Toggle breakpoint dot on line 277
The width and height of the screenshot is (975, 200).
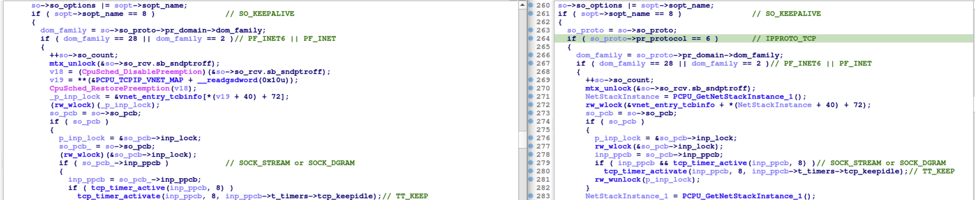(530, 146)
